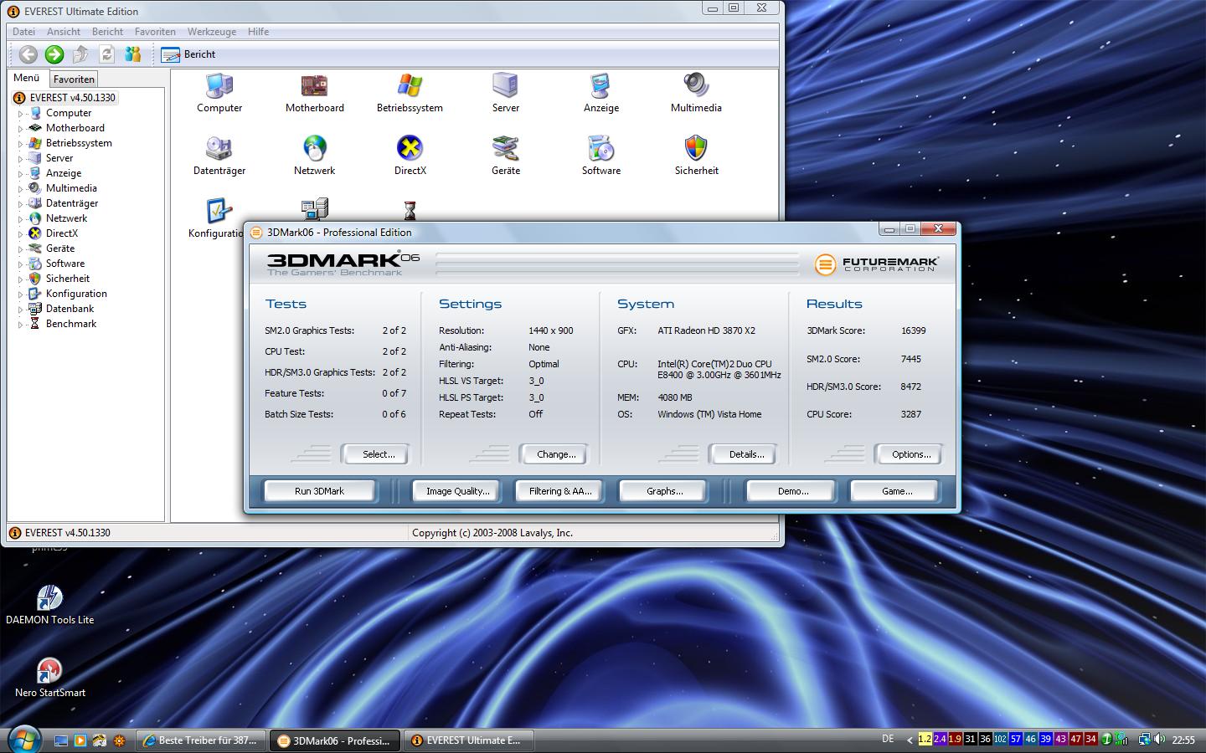Go forward with the green arrow button
This screenshot has height=753, width=1206.
(x=54, y=54)
